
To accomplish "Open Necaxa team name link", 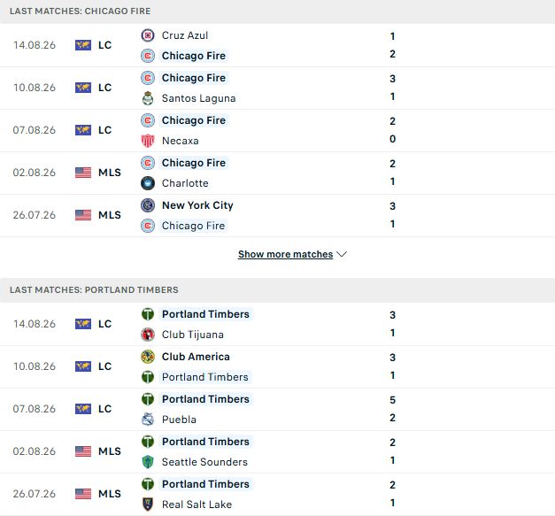I will coord(181,141).
